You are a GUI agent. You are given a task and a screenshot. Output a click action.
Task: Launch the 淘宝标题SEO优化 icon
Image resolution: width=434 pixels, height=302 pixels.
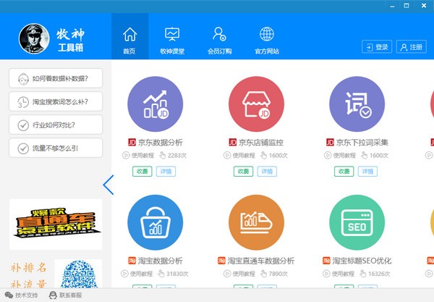[x=357, y=222]
